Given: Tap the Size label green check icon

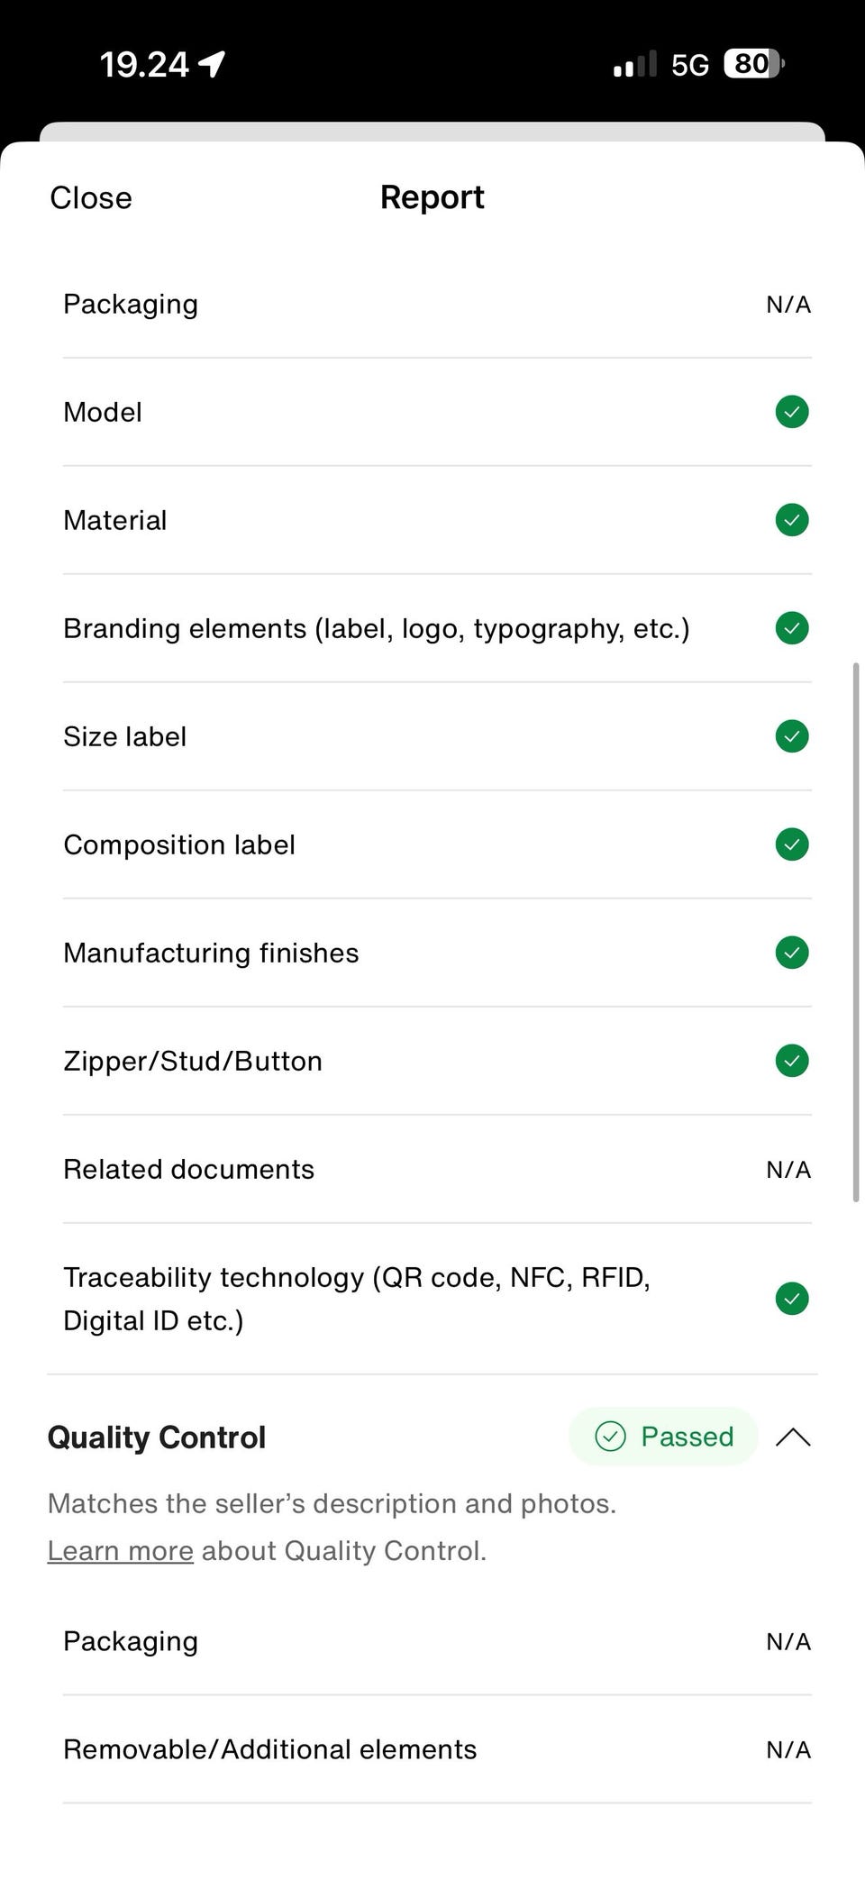Looking at the screenshot, I should pyautogui.click(x=792, y=736).
